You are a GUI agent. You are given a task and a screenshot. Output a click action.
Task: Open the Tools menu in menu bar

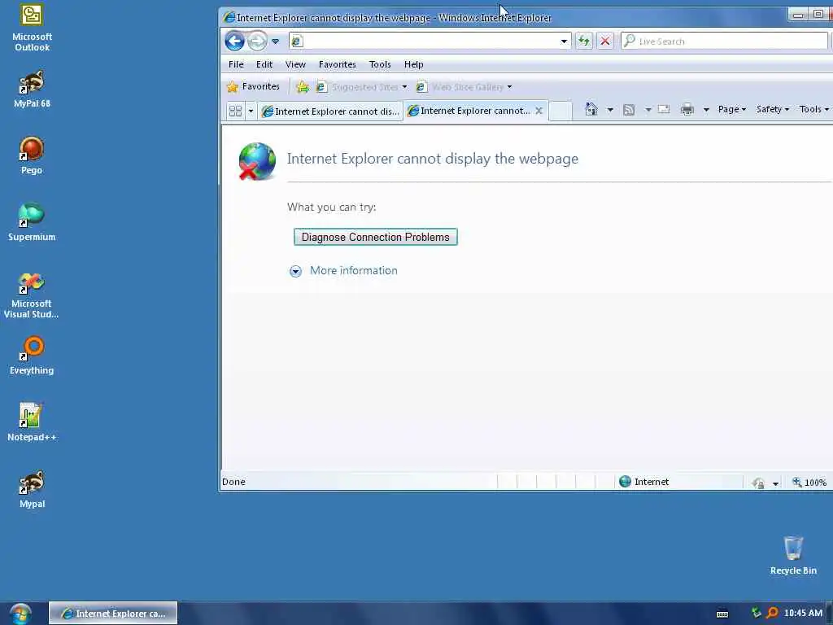point(380,64)
